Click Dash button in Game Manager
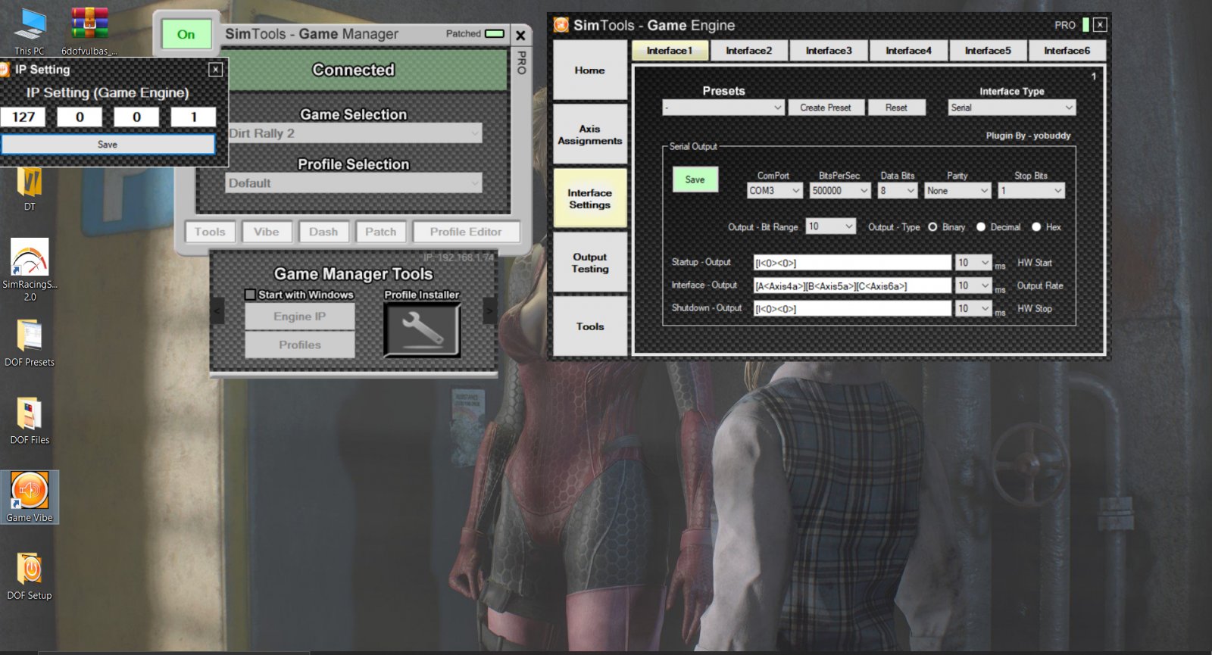This screenshot has width=1212, height=655. [x=323, y=232]
